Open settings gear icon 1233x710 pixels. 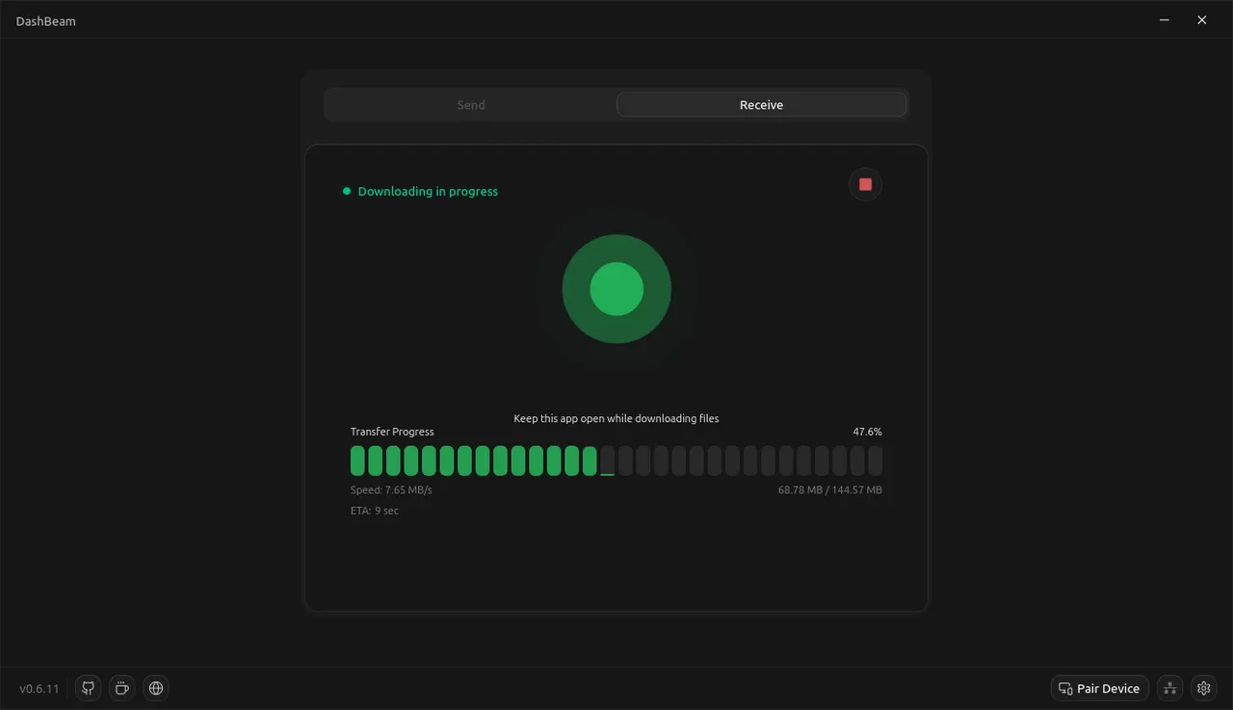pos(1203,688)
